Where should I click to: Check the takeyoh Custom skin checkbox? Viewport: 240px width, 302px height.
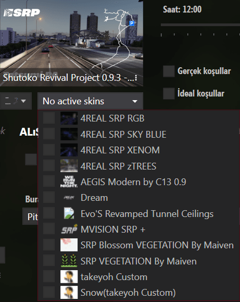coord(49,276)
